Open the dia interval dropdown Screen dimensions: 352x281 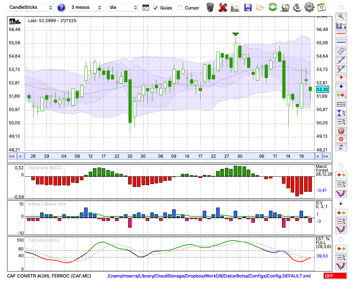(x=123, y=7)
